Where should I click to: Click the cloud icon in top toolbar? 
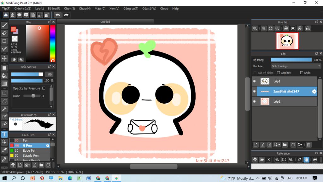6,15
